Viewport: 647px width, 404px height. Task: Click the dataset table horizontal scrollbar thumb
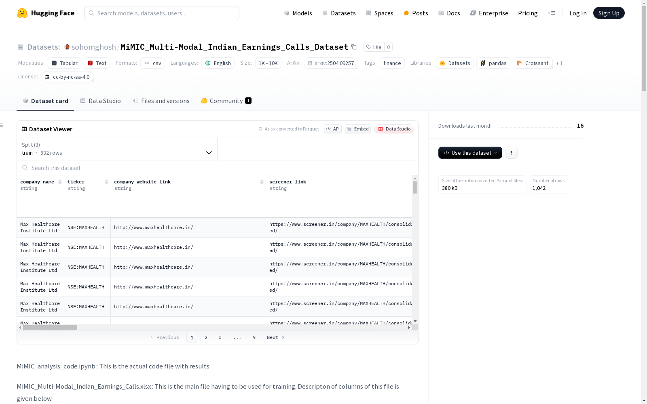pos(50,328)
